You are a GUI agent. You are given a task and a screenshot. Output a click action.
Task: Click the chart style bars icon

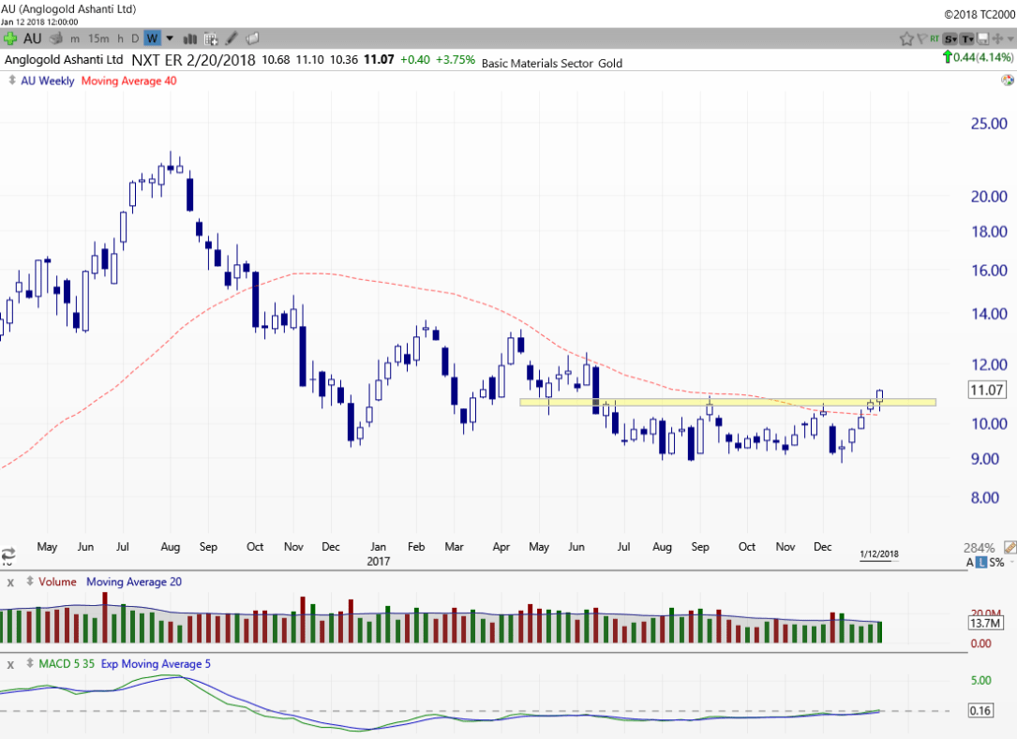coord(190,38)
